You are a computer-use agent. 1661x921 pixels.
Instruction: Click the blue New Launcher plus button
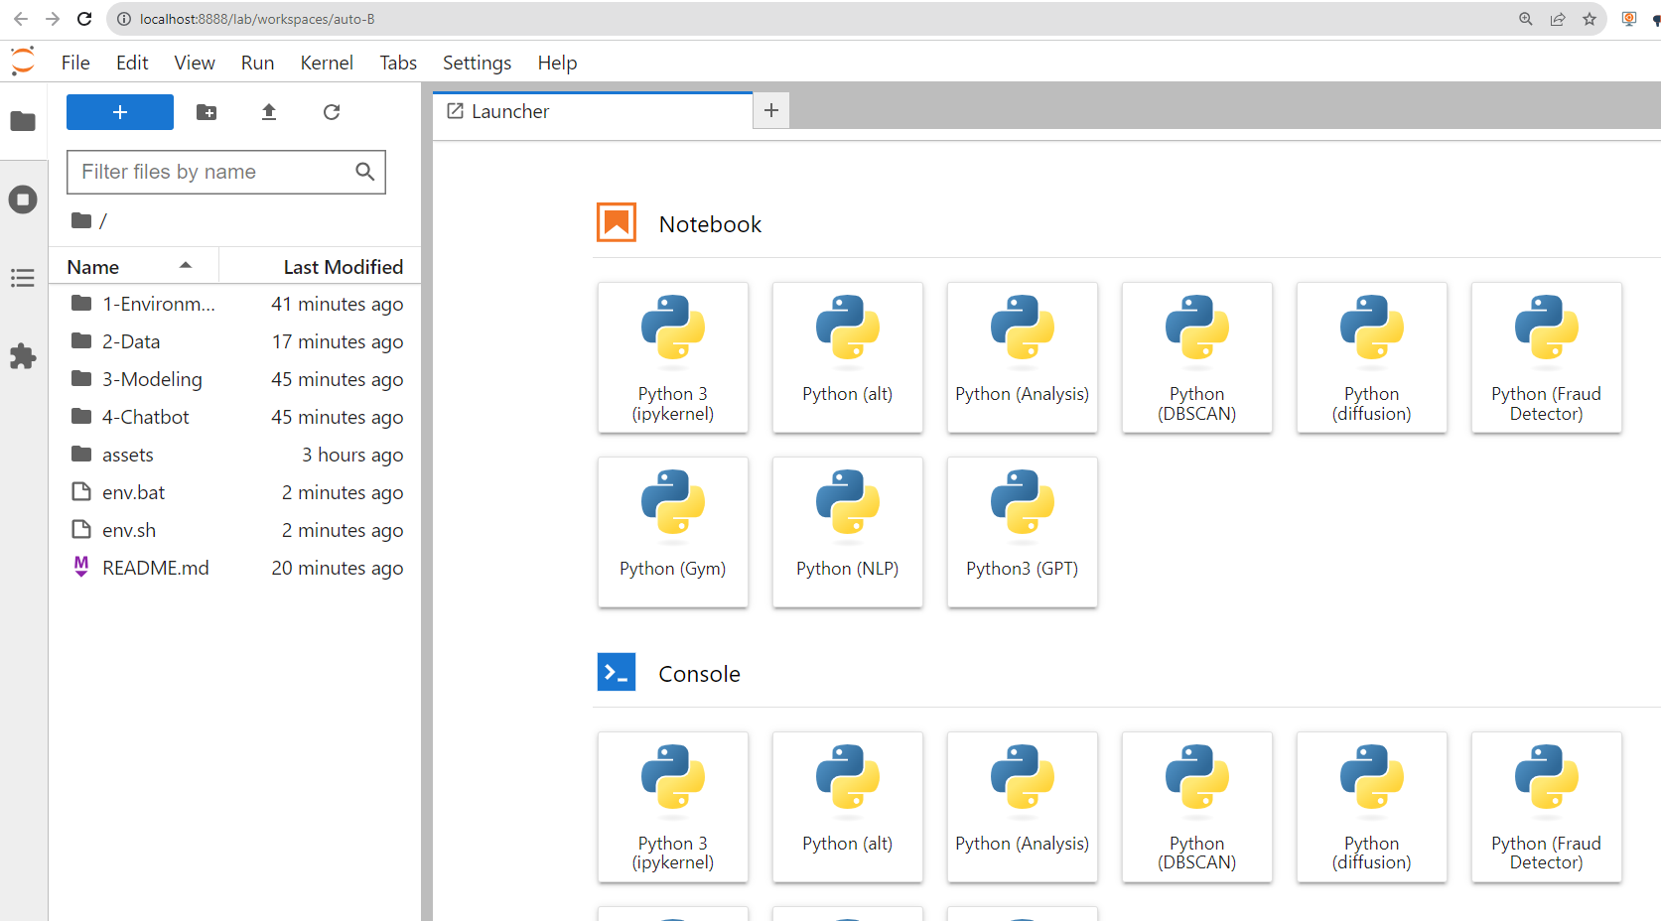120,112
